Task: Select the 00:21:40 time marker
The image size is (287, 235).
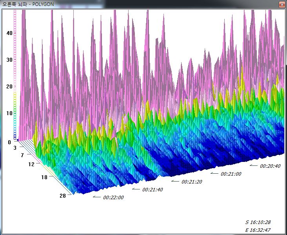Action: coord(153,189)
